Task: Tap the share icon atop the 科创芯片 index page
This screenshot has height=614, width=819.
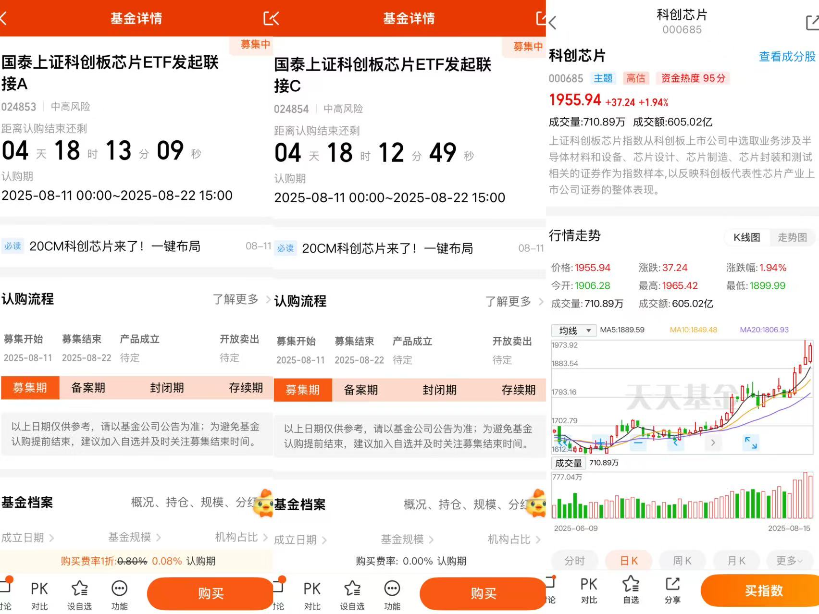Action: pyautogui.click(x=812, y=23)
